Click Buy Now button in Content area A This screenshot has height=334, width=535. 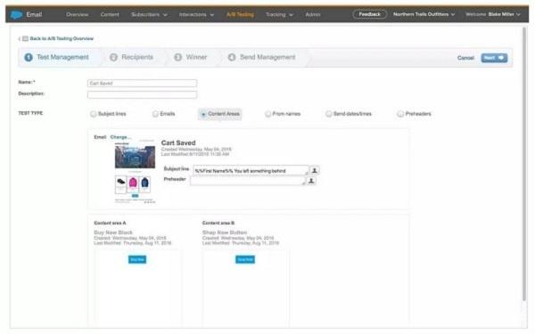[137, 259]
